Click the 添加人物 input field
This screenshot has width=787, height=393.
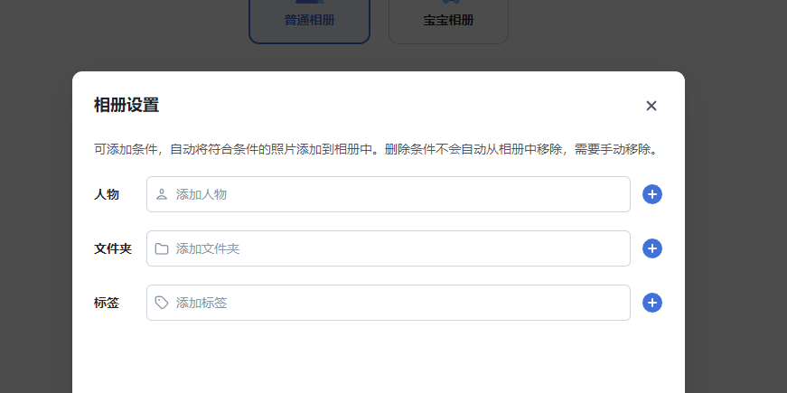(398, 194)
